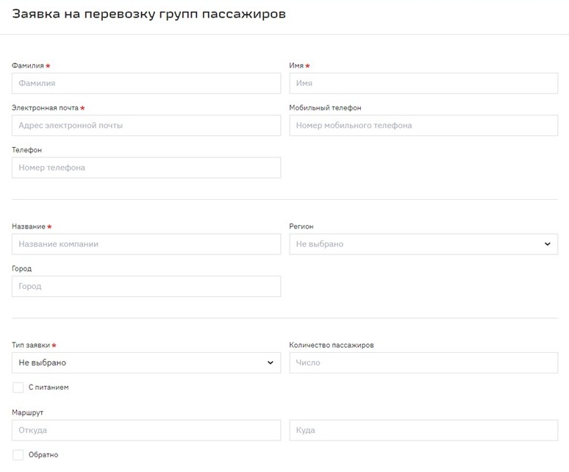
Task: Click into the Имя text field
Action: pyautogui.click(x=423, y=84)
